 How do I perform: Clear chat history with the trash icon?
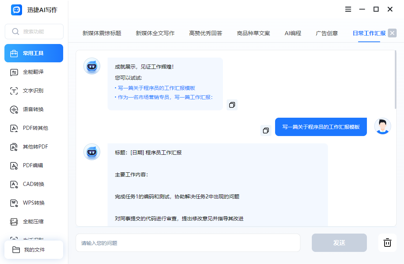click(387, 242)
